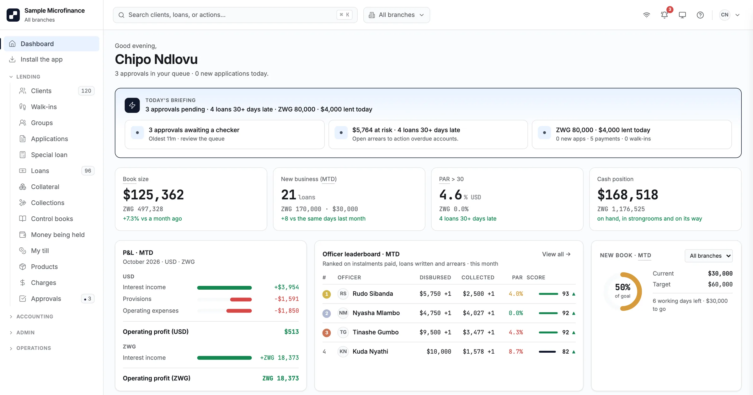Image resolution: width=753 pixels, height=395 pixels.
Task: Click the Cash position $168,518 card
Action: click(x=665, y=199)
